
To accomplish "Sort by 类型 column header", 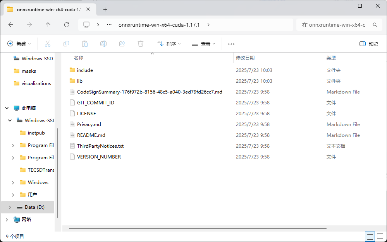I will coord(331,58).
